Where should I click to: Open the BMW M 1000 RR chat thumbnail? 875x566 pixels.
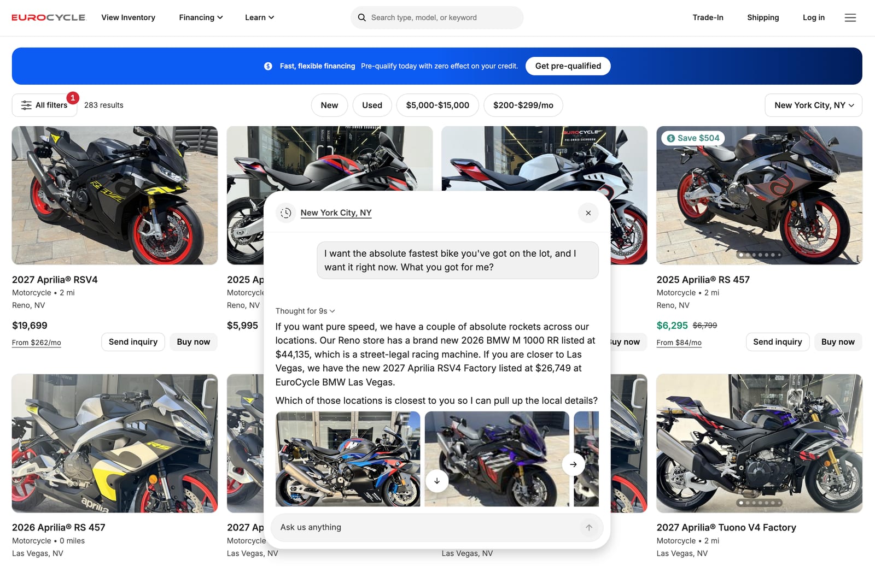(348, 459)
